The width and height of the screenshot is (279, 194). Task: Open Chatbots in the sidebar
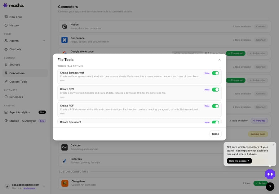point(25,49)
